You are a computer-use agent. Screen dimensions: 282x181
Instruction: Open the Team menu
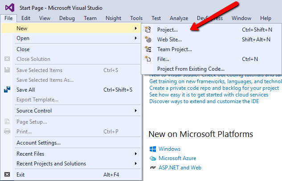coord(90,18)
